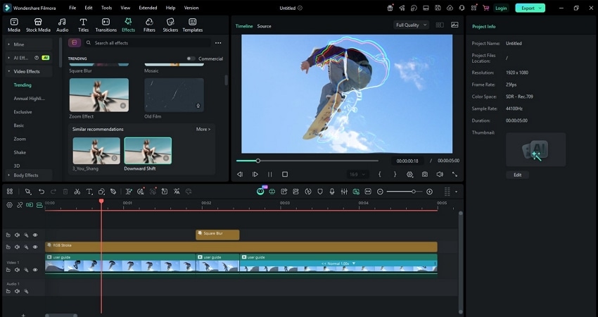
Task: Expand the AI Effects category
Action: coord(29,58)
